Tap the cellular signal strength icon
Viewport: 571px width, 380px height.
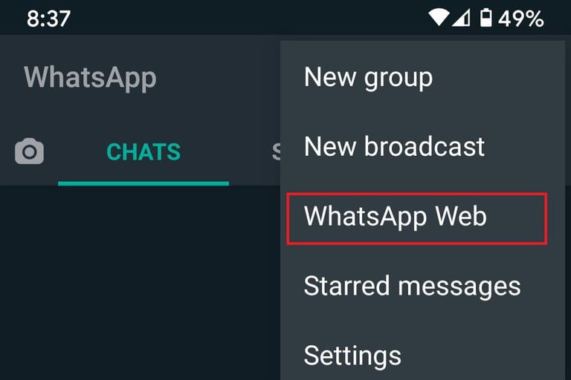461,18
